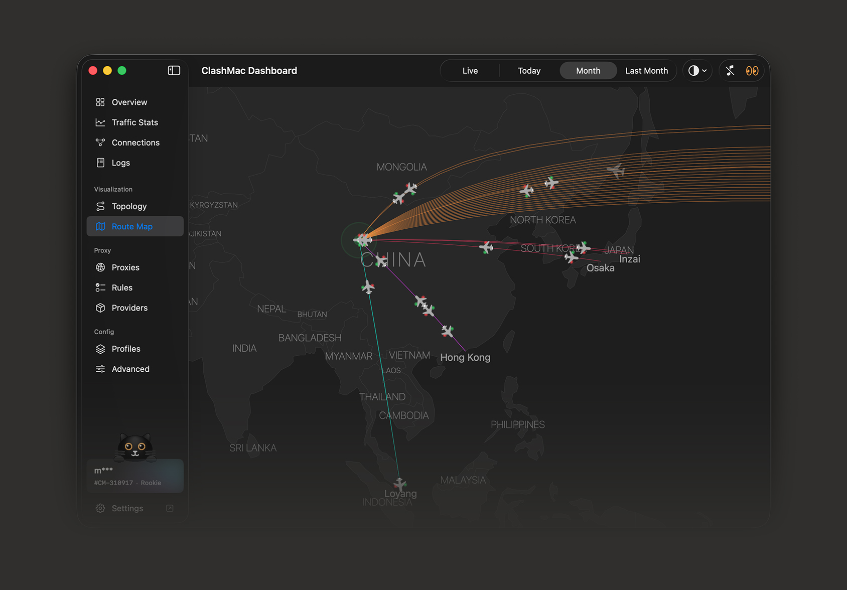The width and height of the screenshot is (847, 590).
Task: Open the Advanced config page
Action: (x=135, y=369)
